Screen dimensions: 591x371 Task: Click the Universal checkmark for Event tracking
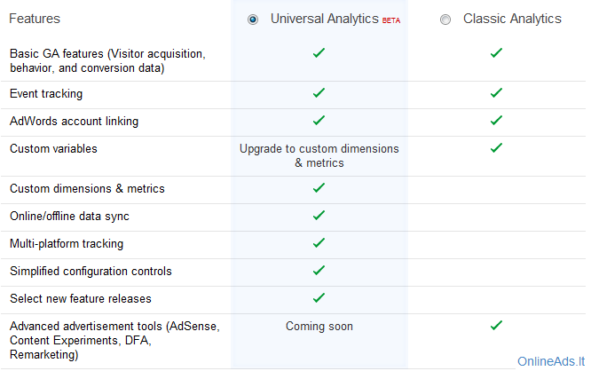pyautogui.click(x=319, y=92)
